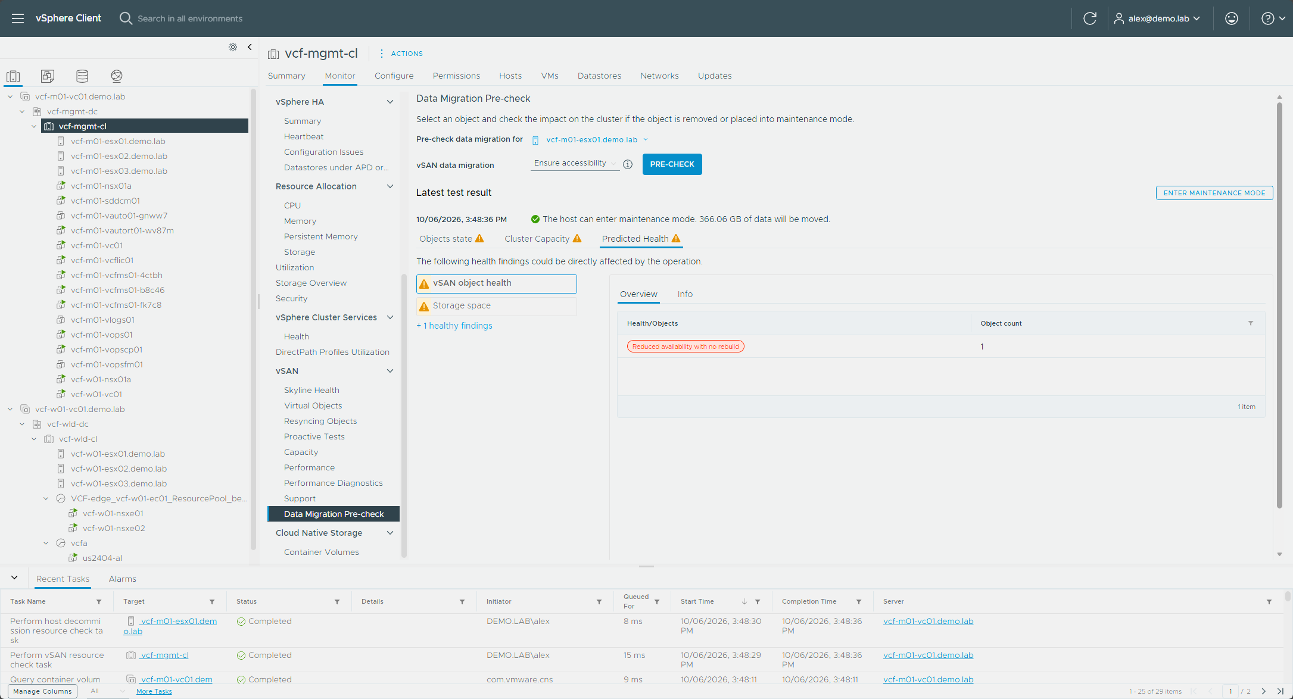This screenshot has height=699, width=1293.
Task: Select the Hosts and Clusters inventory icon
Action: tap(13, 76)
